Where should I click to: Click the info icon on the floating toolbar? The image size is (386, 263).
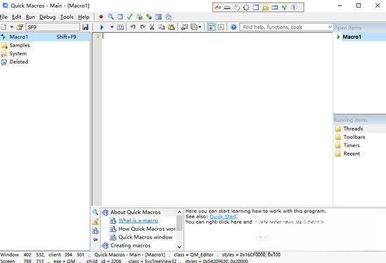(294, 7)
